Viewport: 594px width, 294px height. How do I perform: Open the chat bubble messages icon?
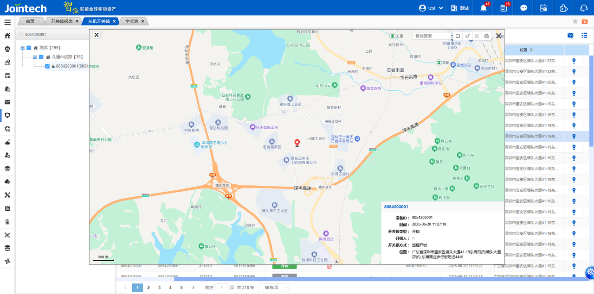pos(523,8)
